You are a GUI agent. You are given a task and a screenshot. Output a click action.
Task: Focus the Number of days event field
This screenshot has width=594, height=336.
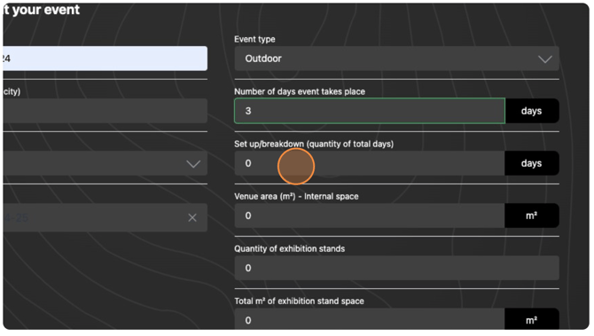tap(370, 111)
